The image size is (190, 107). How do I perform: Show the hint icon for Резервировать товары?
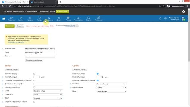[3, 87]
